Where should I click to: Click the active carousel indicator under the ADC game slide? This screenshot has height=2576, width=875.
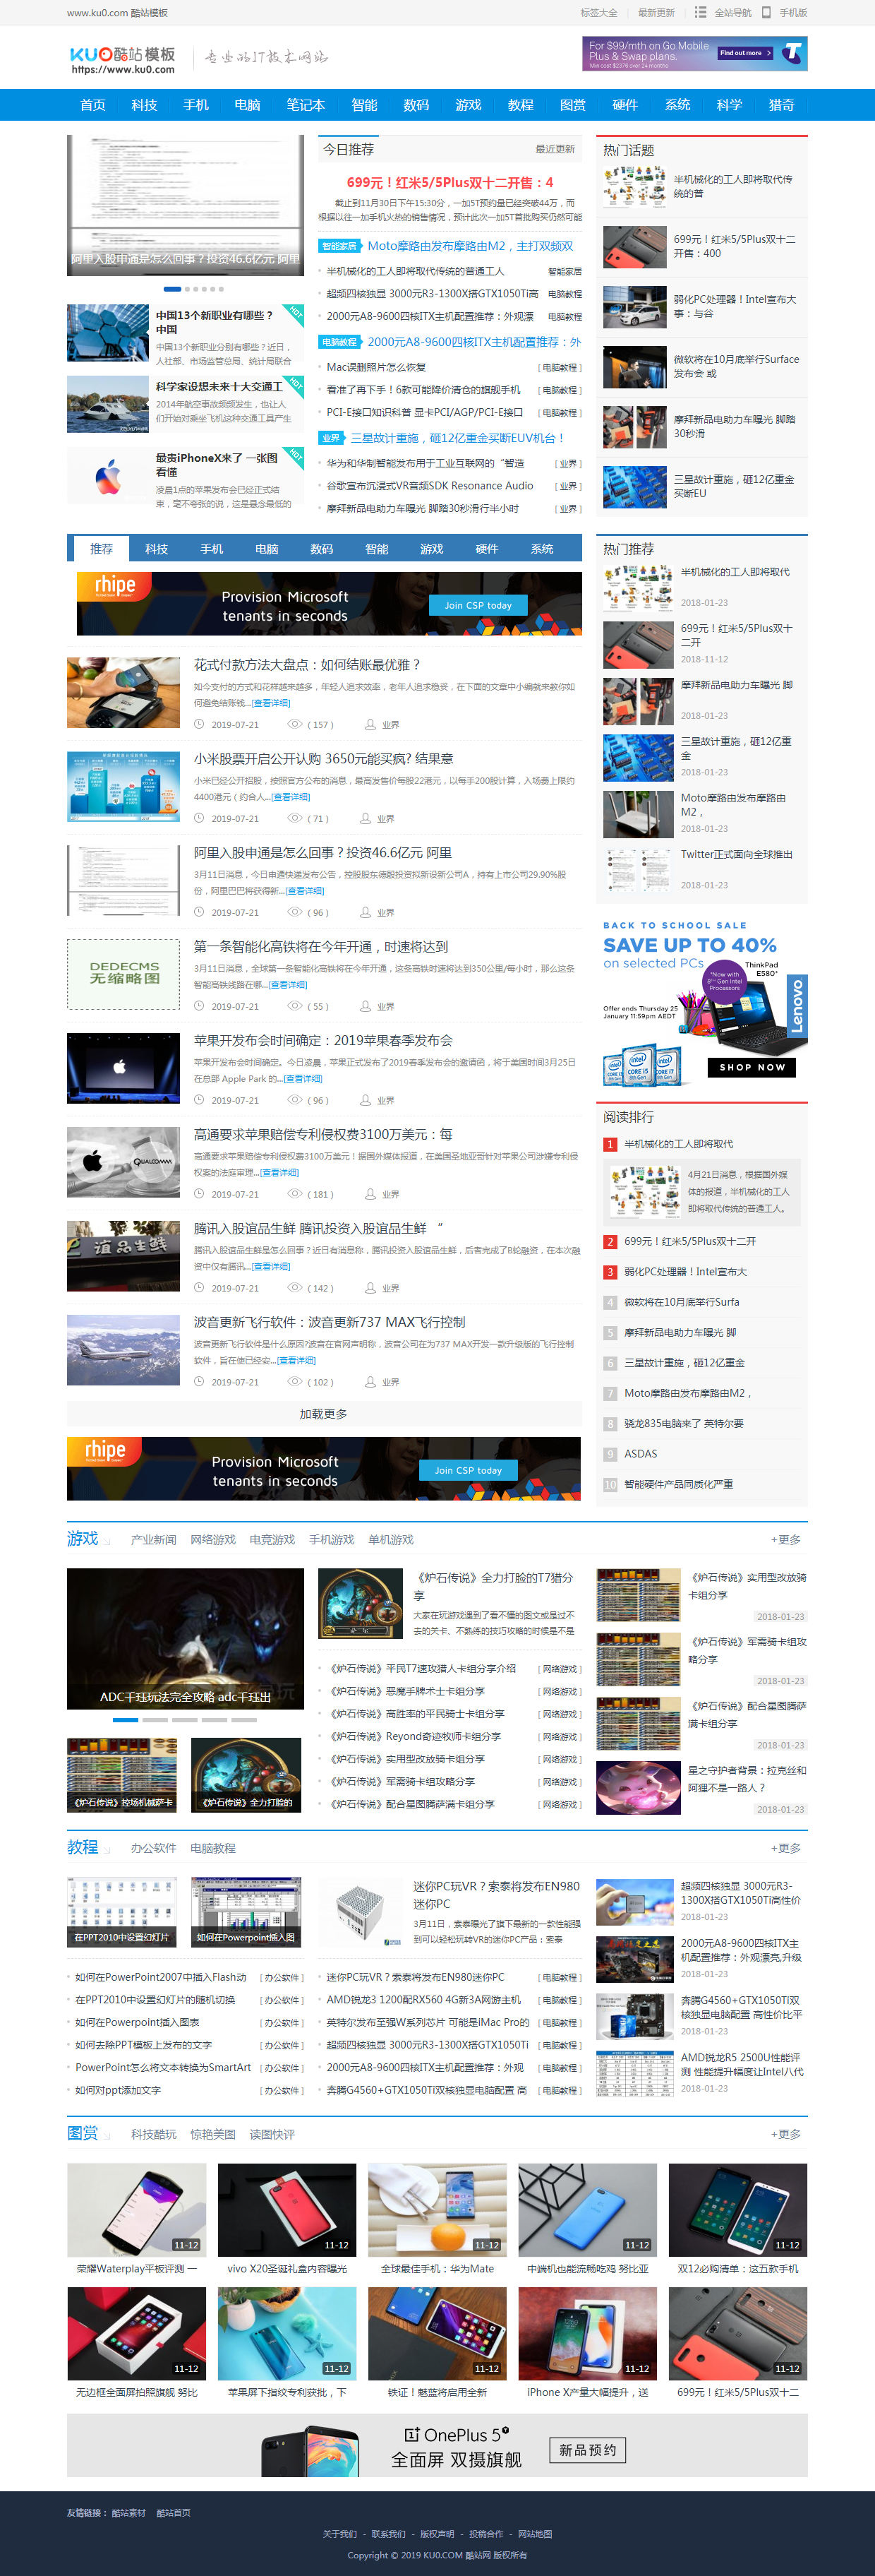click(126, 1720)
